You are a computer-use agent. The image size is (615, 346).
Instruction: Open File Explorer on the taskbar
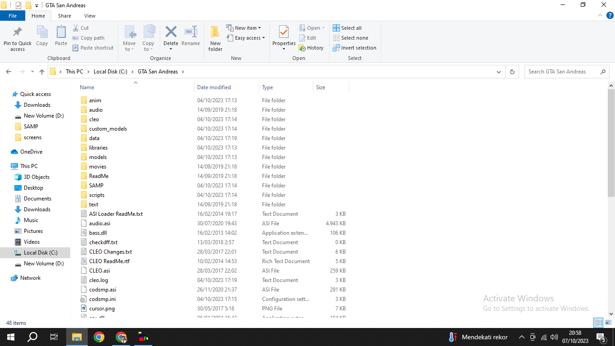coord(77,337)
